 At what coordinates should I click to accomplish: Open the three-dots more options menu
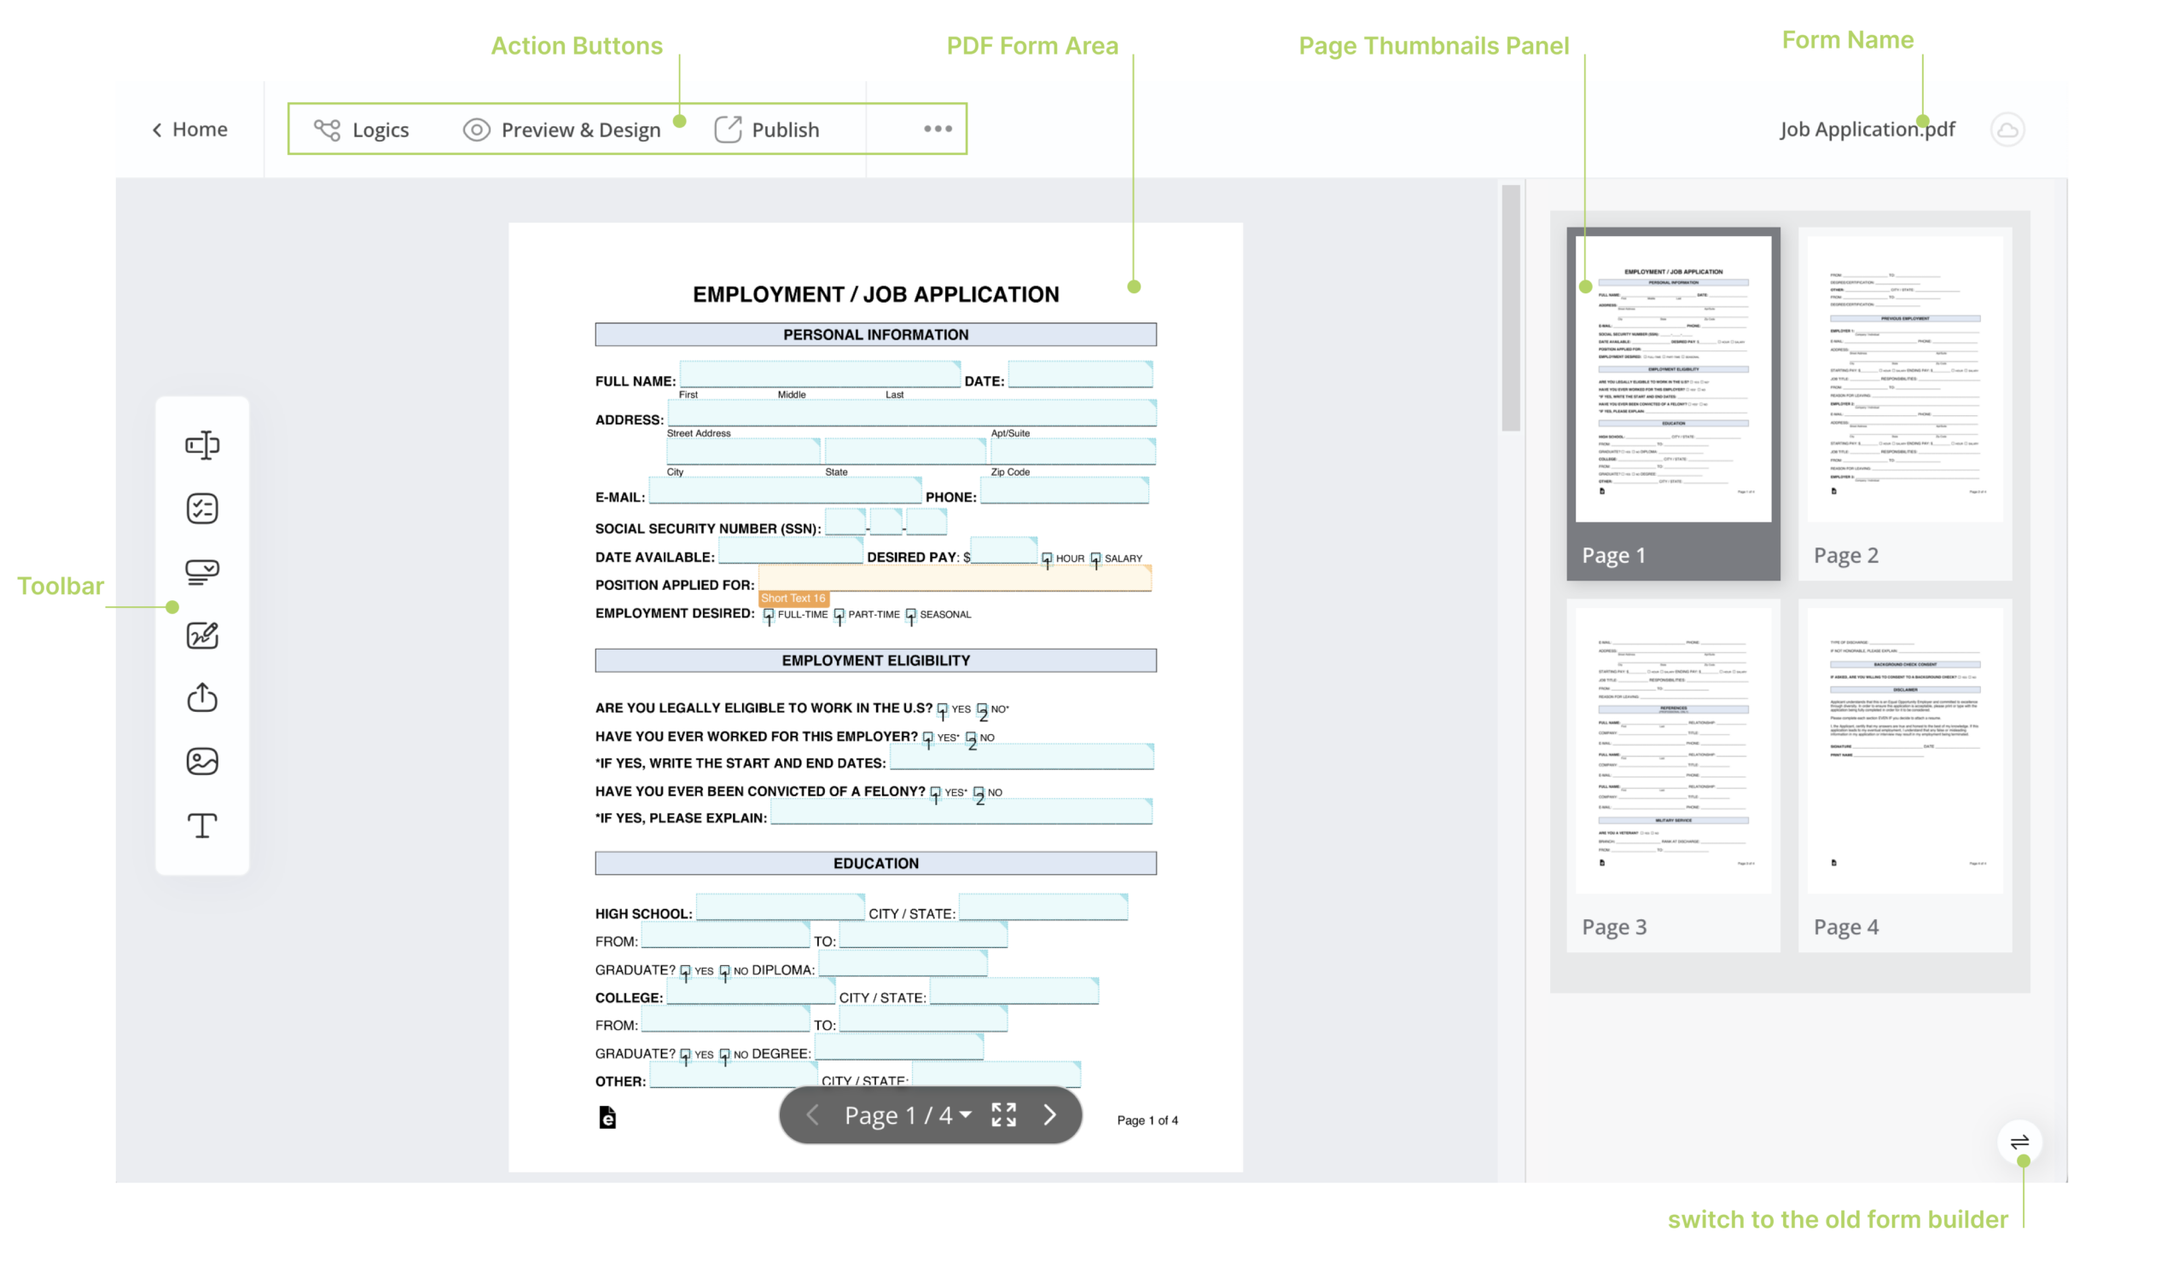tap(938, 129)
